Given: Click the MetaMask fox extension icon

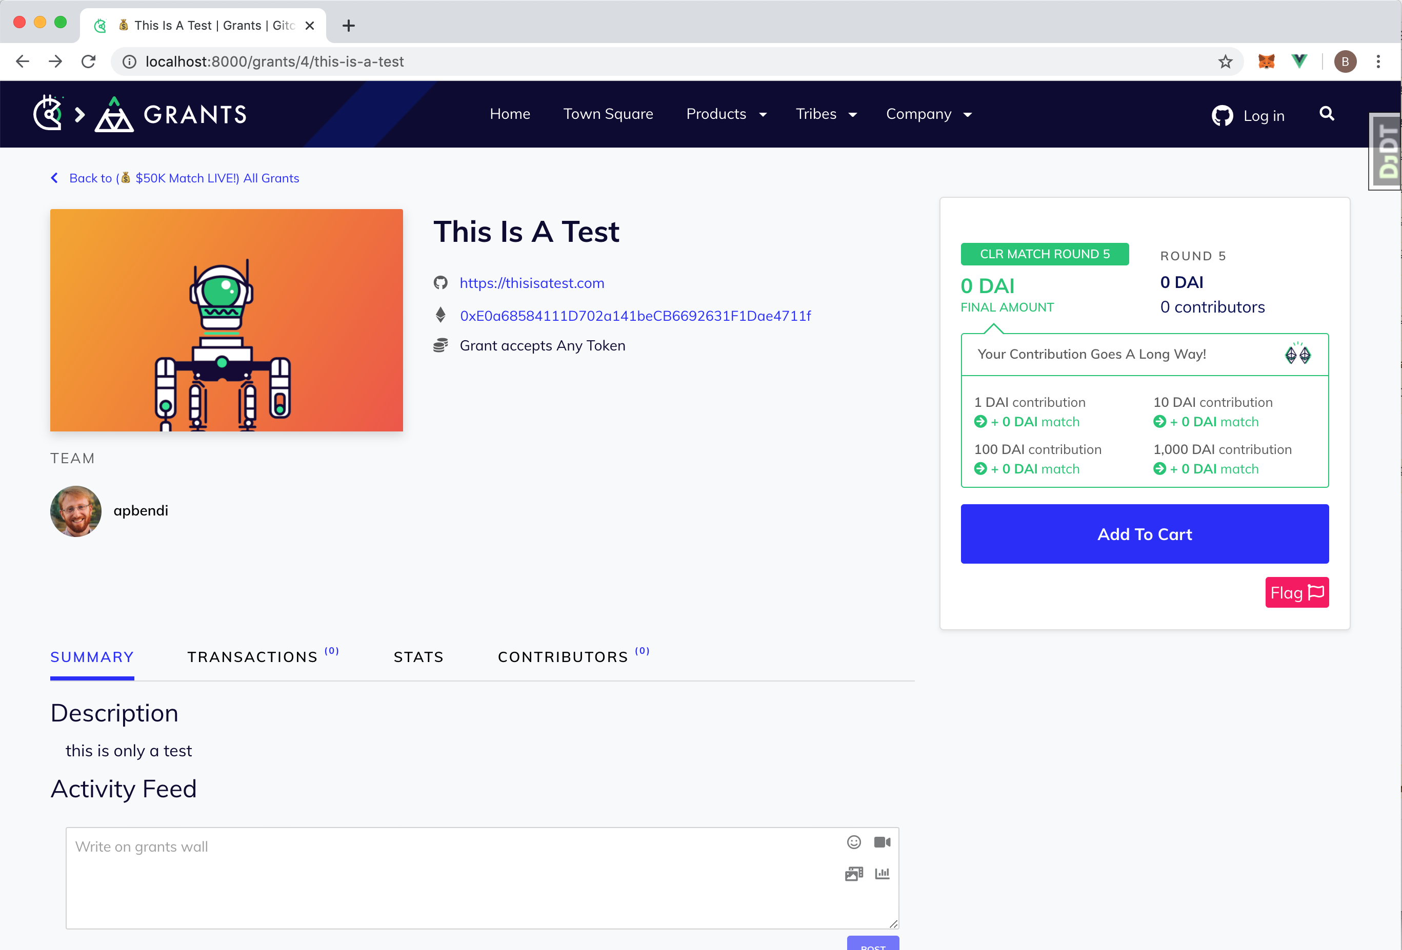Looking at the screenshot, I should tap(1266, 61).
